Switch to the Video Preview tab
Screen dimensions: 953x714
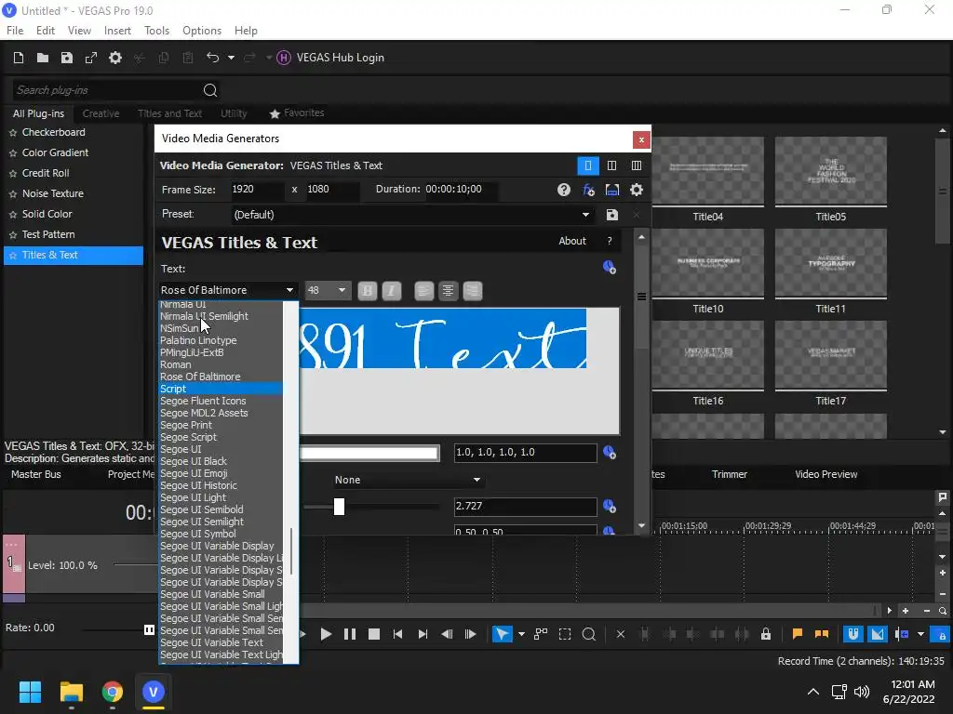point(826,475)
